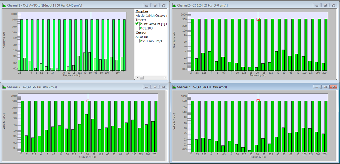Viewport: 340px width, 164px height.
Task: Select the red cursor marker in Channel 4
Action: coord(258,101)
